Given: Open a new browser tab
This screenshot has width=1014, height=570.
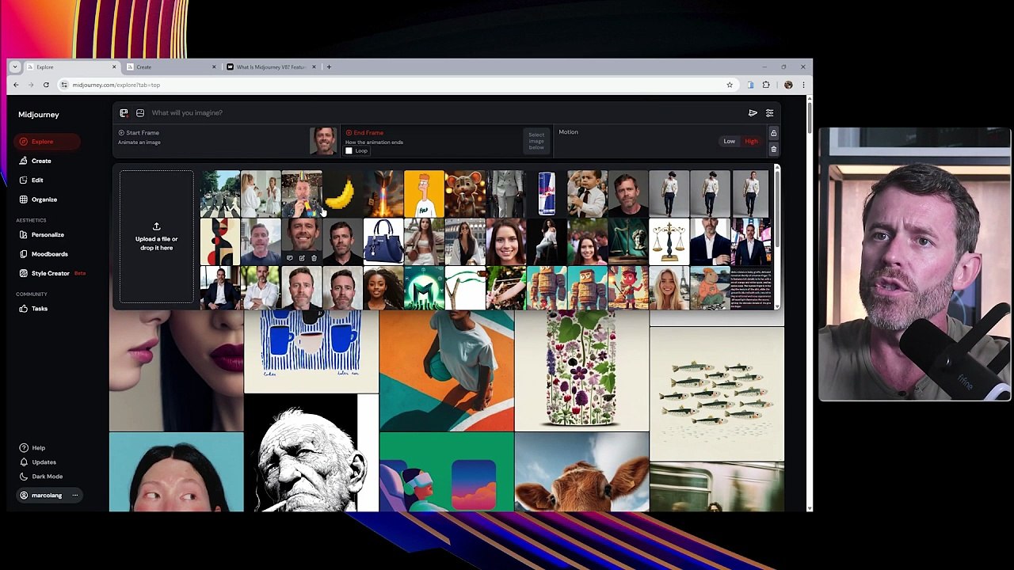Looking at the screenshot, I should pos(329,67).
